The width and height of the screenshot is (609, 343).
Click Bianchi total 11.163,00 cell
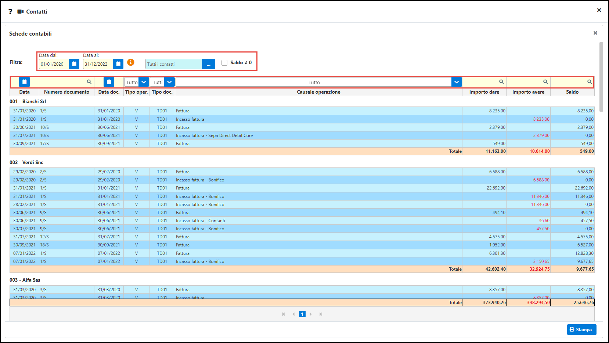484,151
